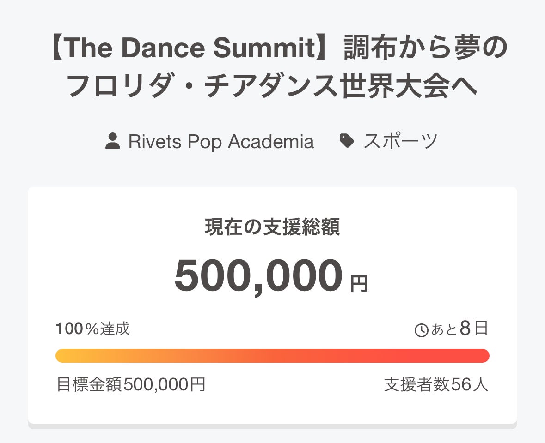This screenshot has width=545, height=443.
Task: Click the number 8 in days remaining
Action: (x=465, y=329)
